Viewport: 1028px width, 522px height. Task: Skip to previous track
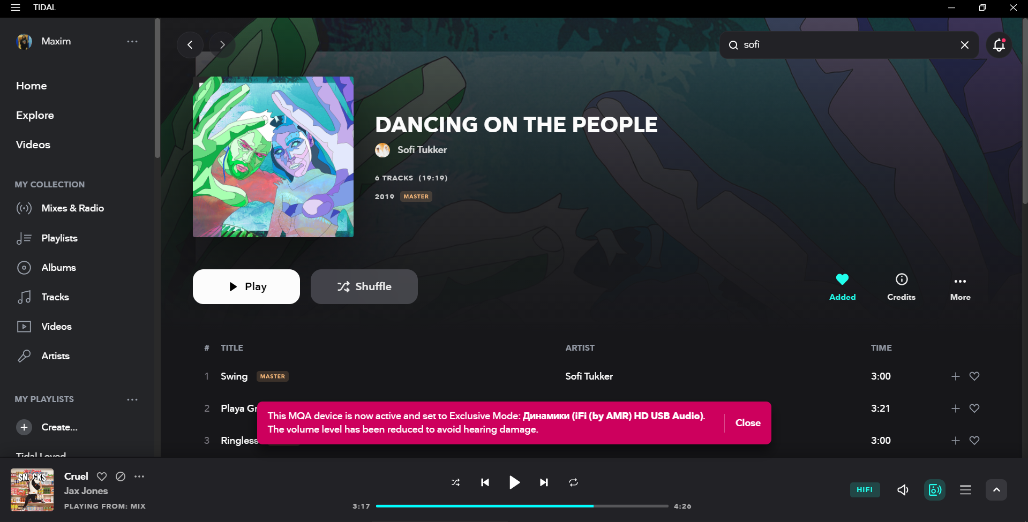pyautogui.click(x=485, y=482)
